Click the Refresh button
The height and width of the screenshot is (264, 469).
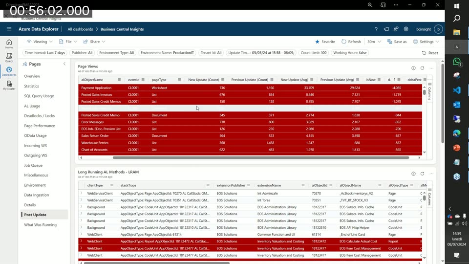[351, 42]
